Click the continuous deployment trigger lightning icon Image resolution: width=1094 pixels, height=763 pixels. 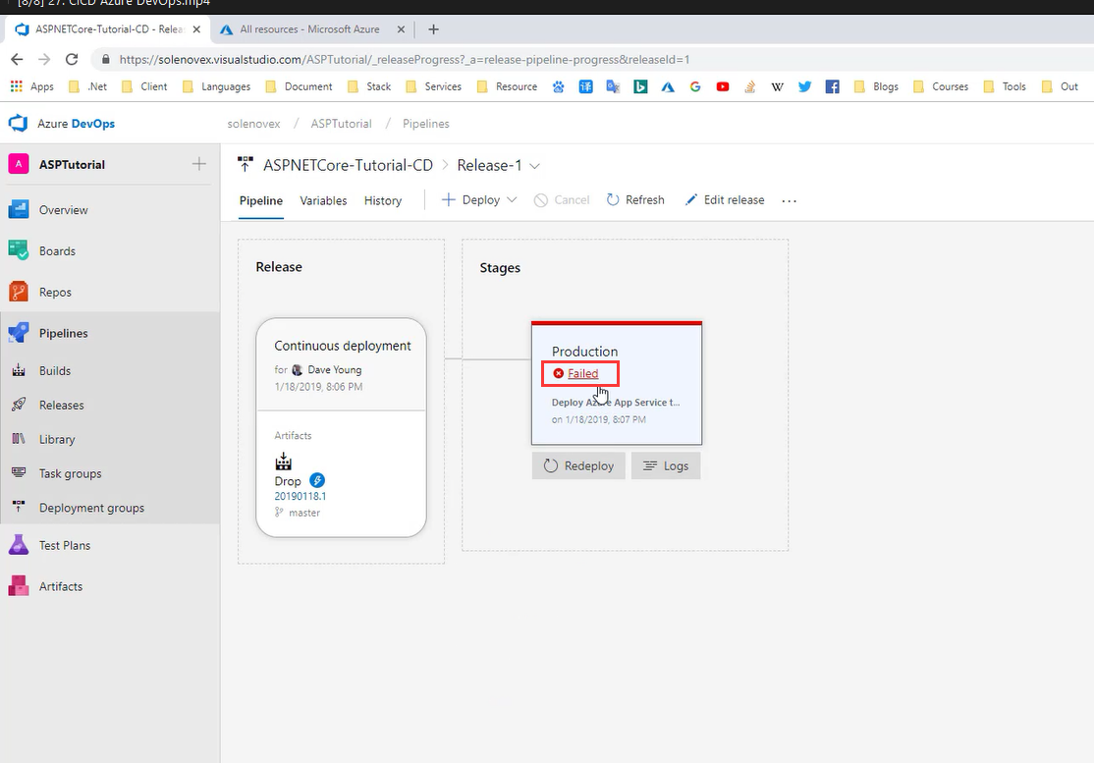click(x=317, y=480)
